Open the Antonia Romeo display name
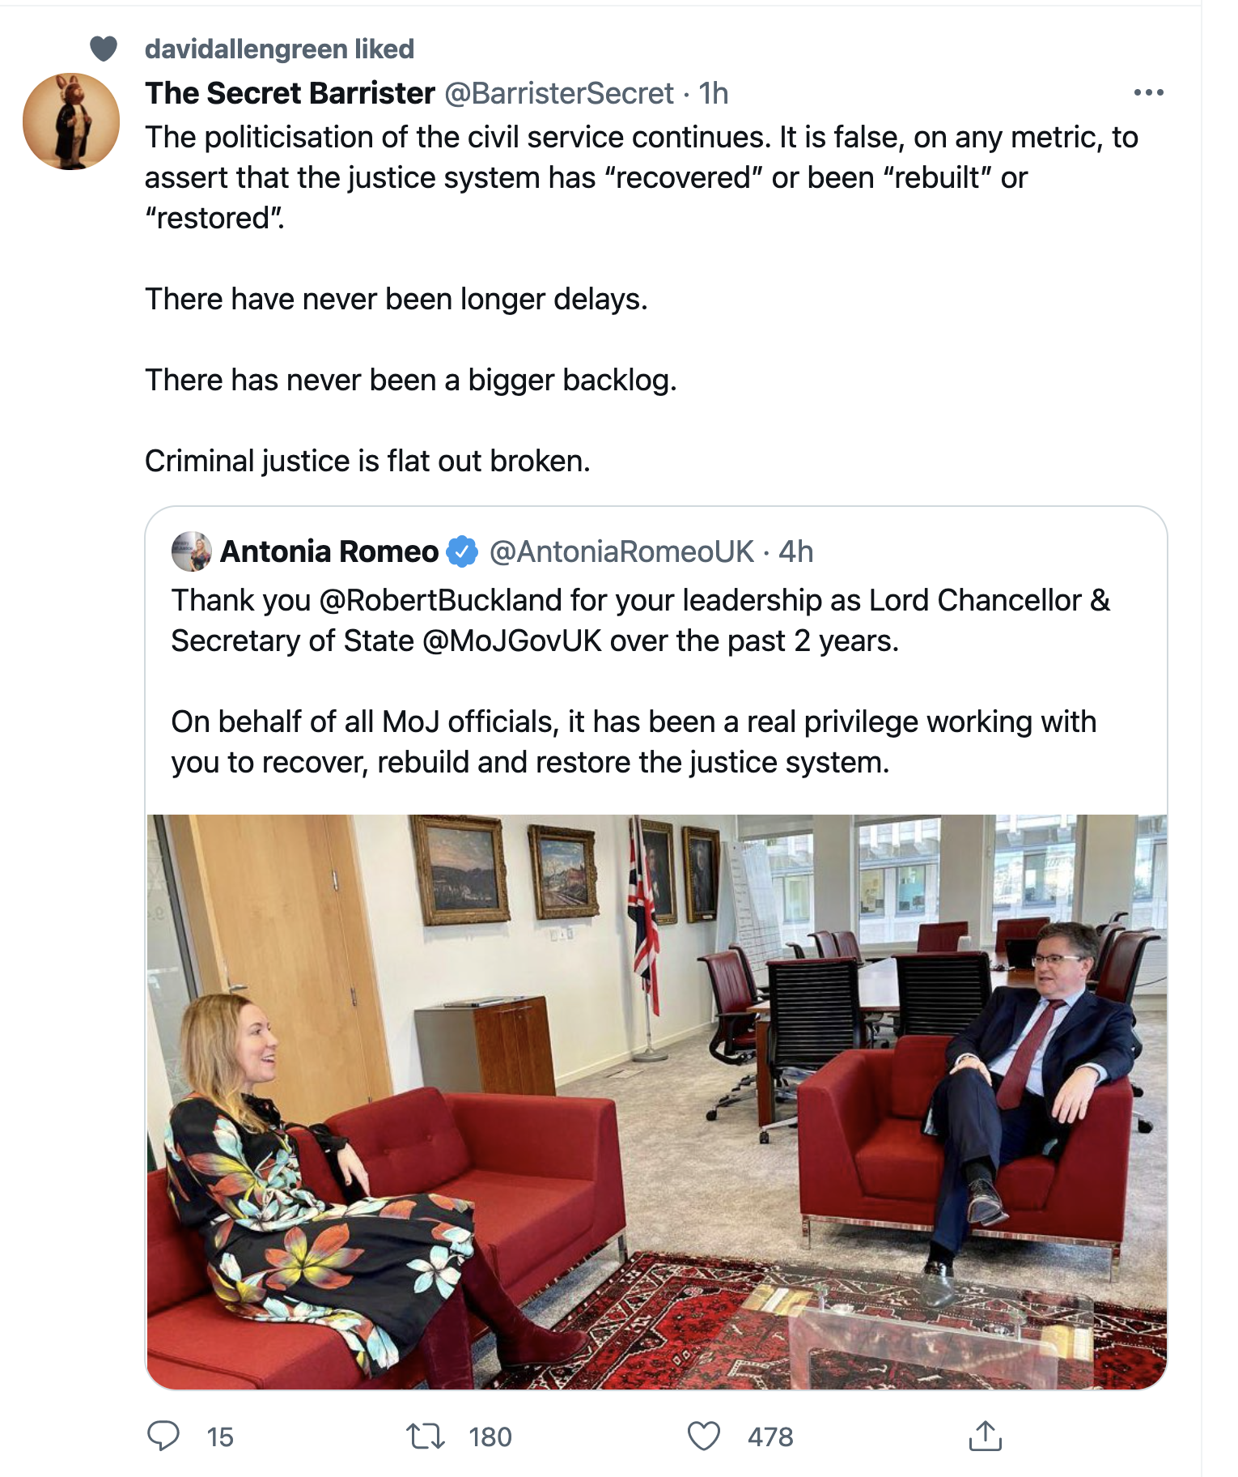Image resolution: width=1238 pixels, height=1477 pixels. tap(329, 551)
